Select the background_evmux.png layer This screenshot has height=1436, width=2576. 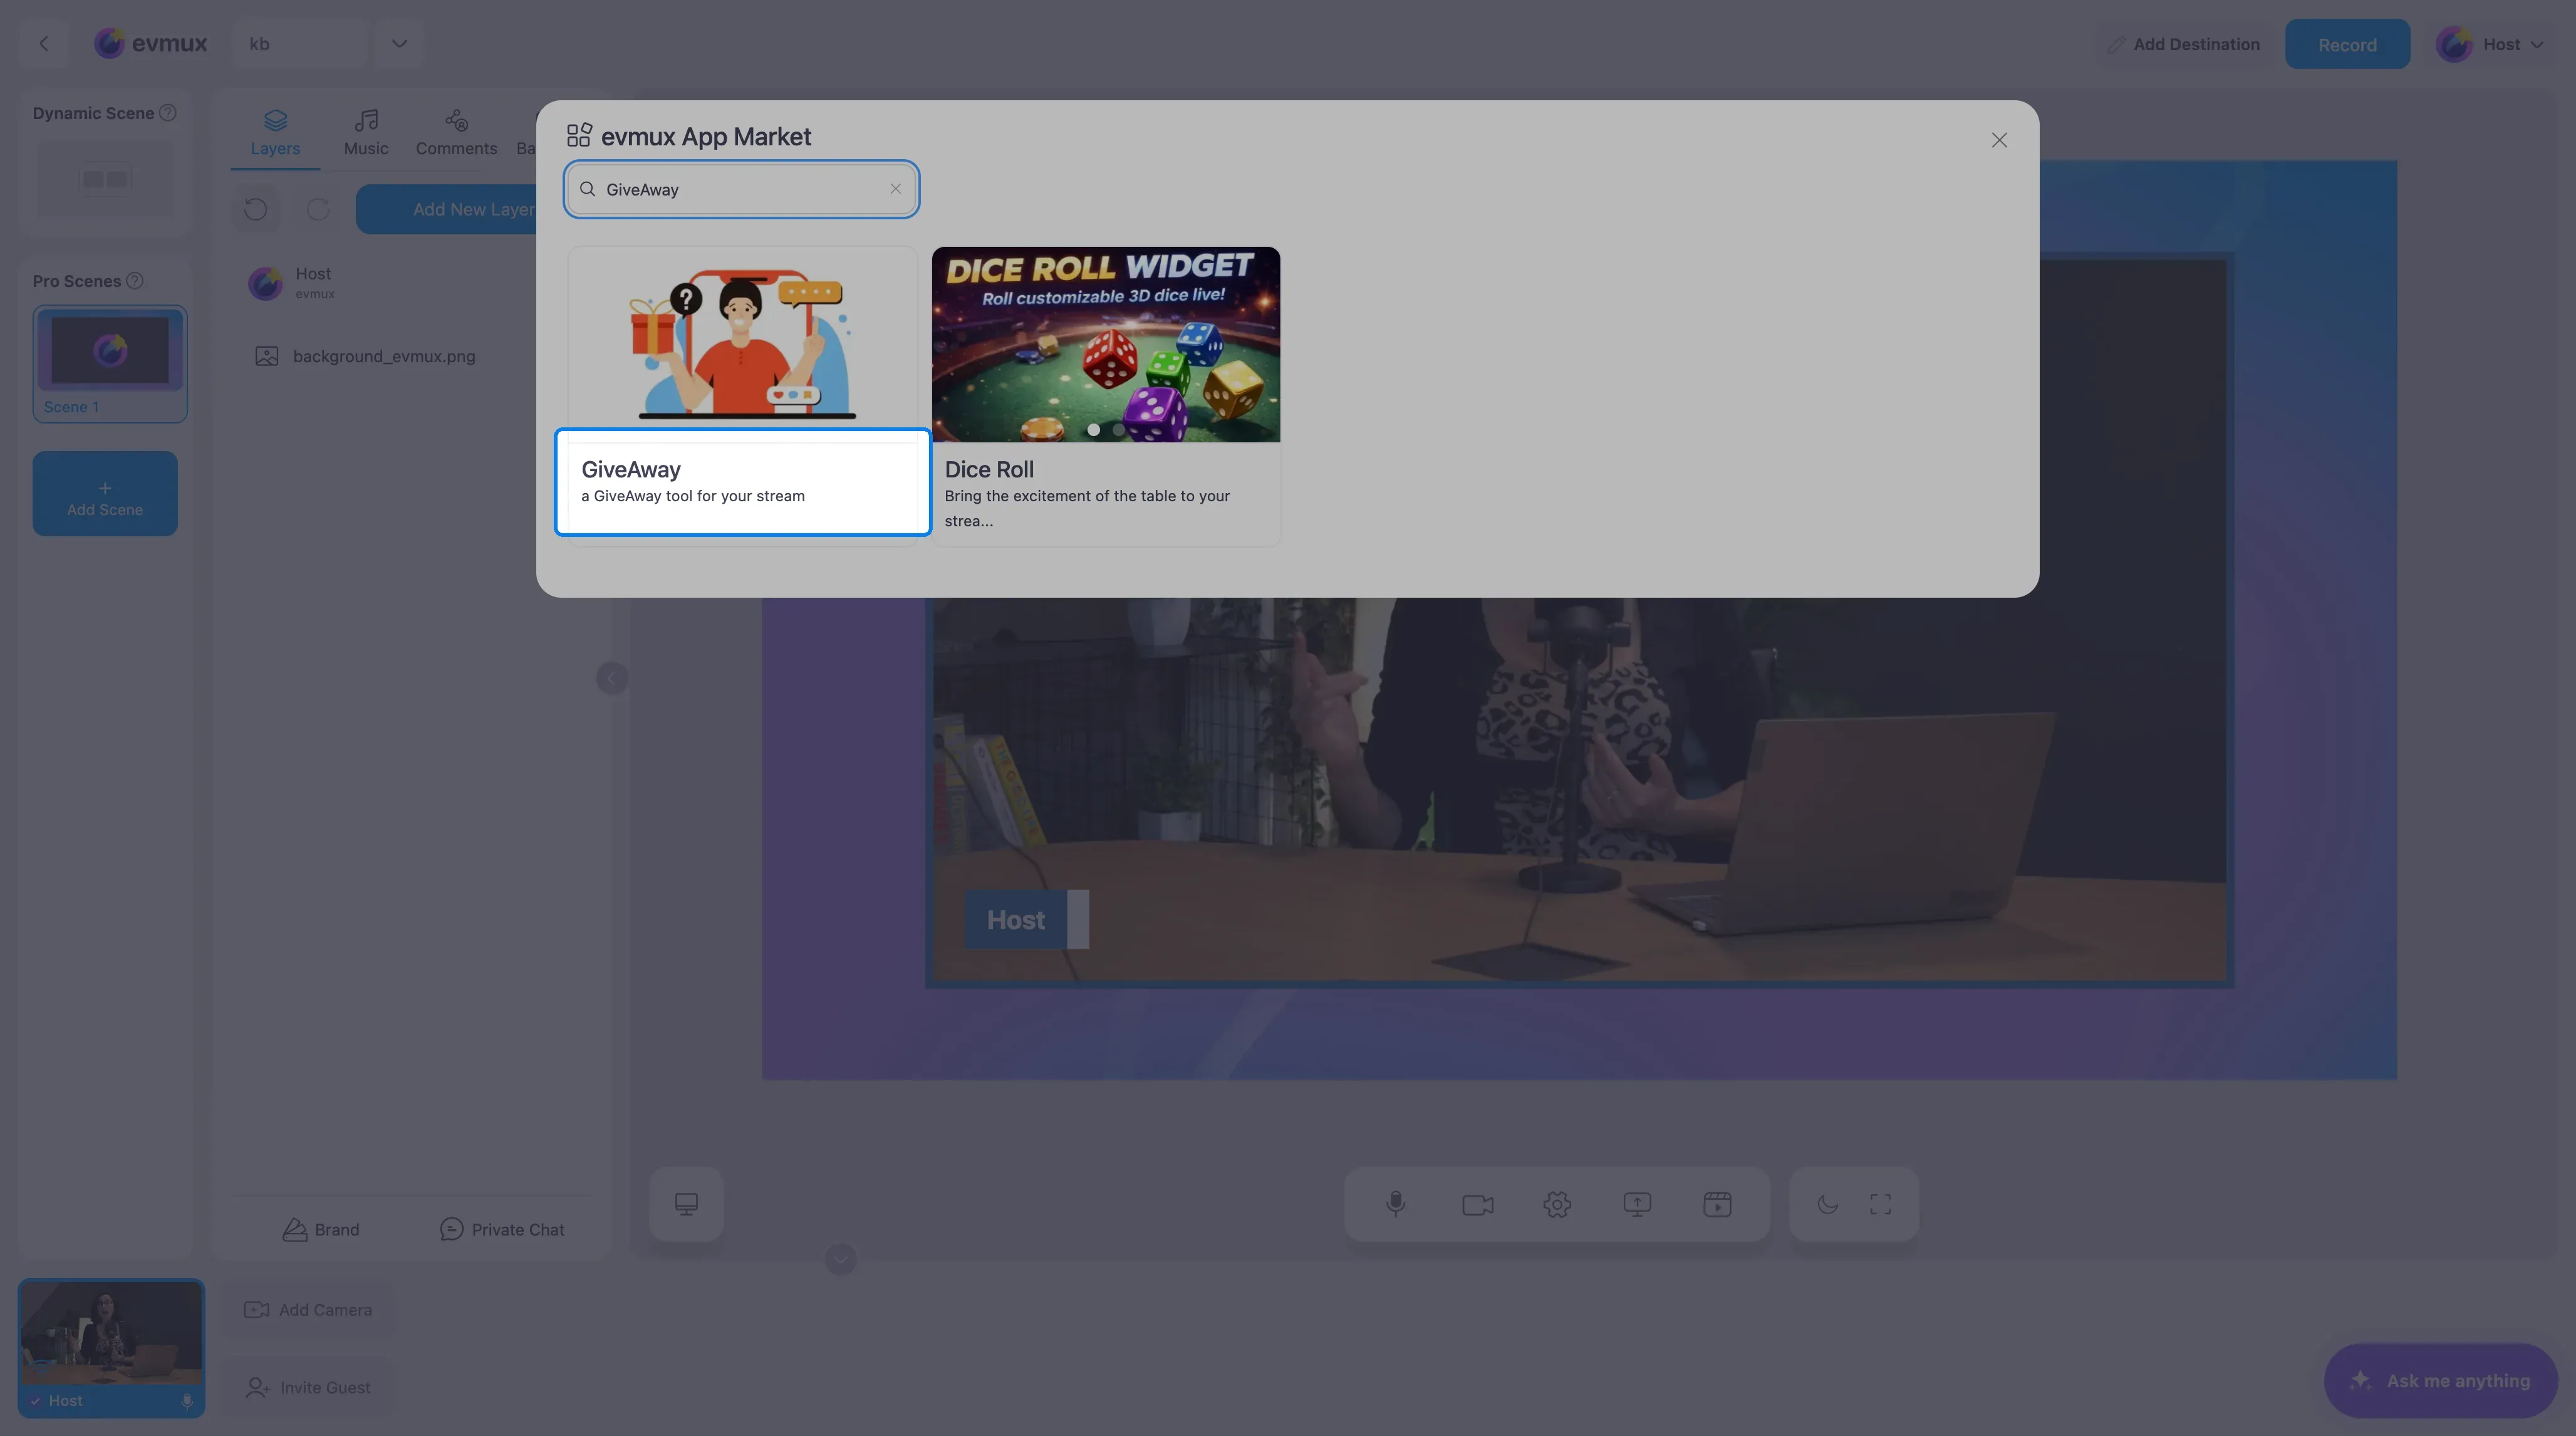coord(410,356)
